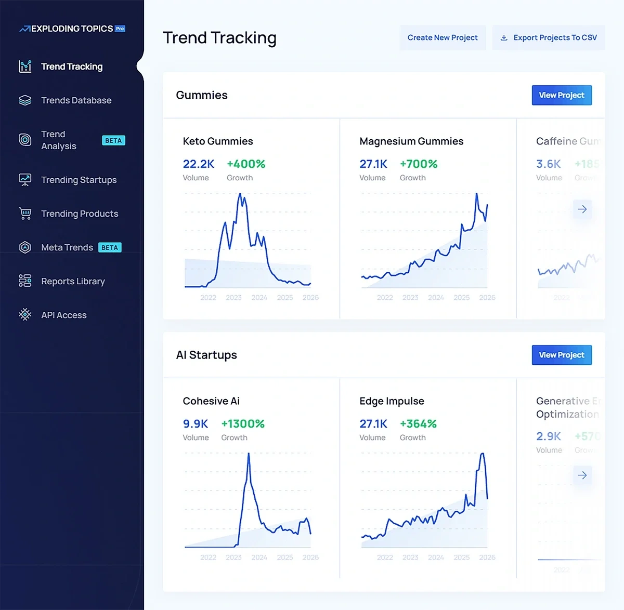The image size is (624, 610).
Task: Expand the Generative Engine Optimization card arrow
Action: [x=582, y=475]
